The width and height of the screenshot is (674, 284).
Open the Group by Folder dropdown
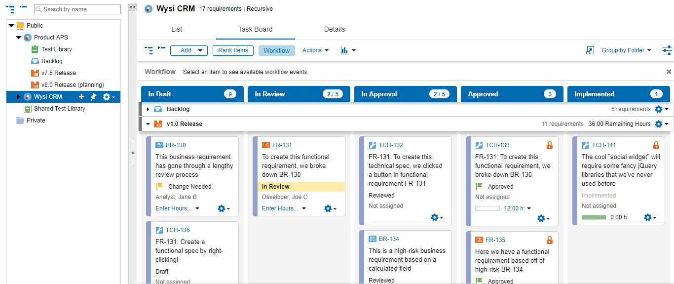pos(626,50)
